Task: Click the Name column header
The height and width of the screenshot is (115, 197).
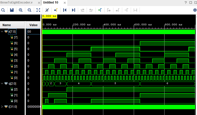Action: click(x=7, y=25)
